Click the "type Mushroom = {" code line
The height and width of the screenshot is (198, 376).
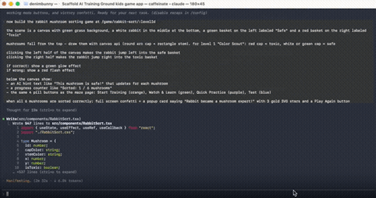tap(39, 141)
